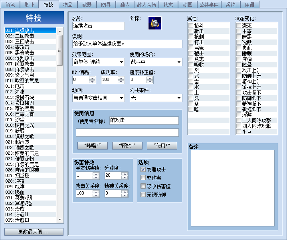Increase 基本伤害值 with the up arrow
Viewport: 287px width, 240px height.
tap(96, 174)
